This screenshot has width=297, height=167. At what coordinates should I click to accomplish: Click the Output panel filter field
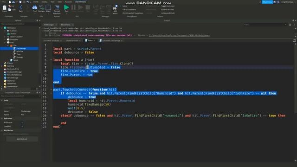(x=265, y=25)
